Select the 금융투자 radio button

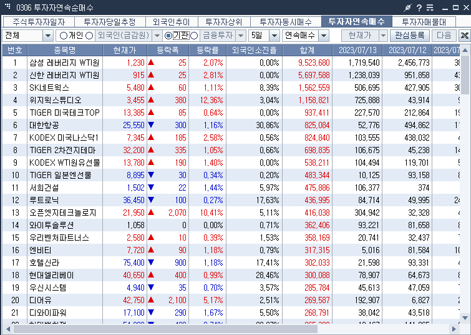pos(194,36)
